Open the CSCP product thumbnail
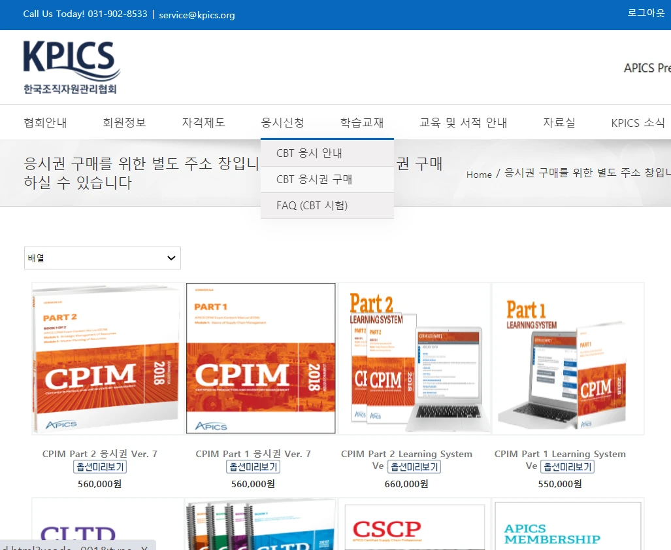The width and height of the screenshot is (671, 550). (414, 524)
